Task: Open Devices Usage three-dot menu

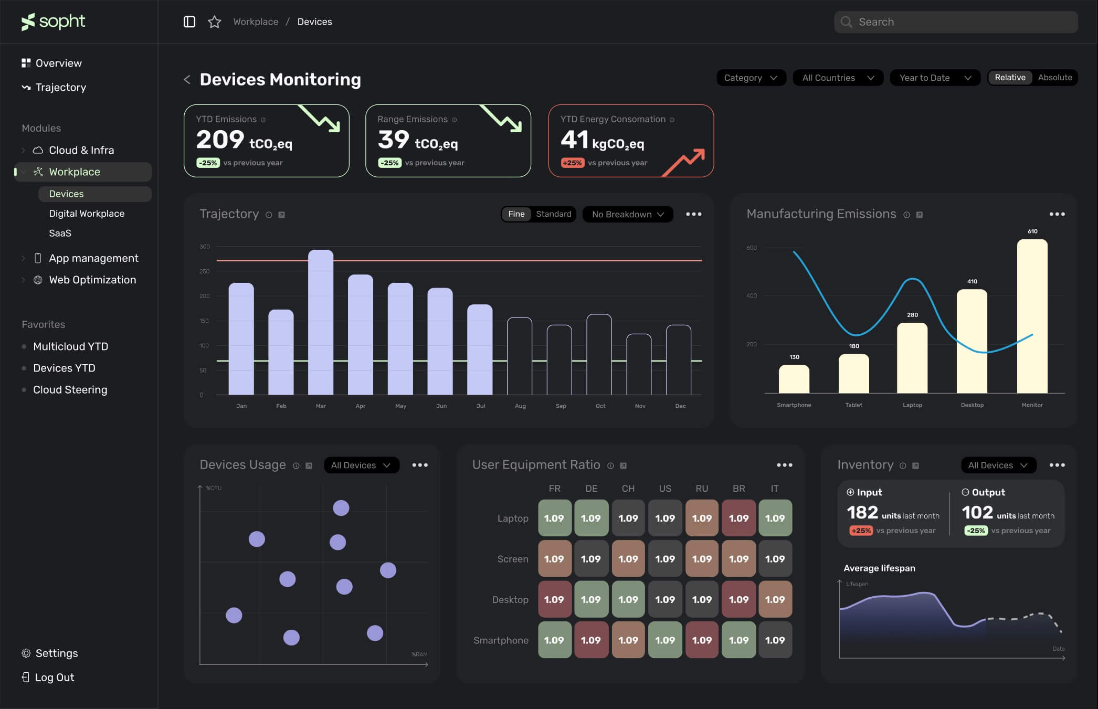Action: point(420,465)
